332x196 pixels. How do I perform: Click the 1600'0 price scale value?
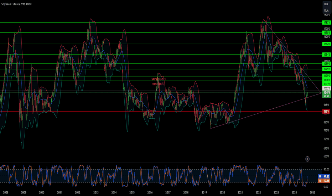327,37
